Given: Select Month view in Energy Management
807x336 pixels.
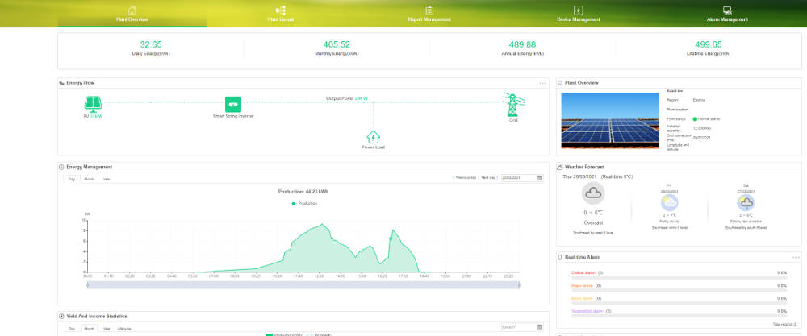Looking at the screenshot, I should click(90, 179).
